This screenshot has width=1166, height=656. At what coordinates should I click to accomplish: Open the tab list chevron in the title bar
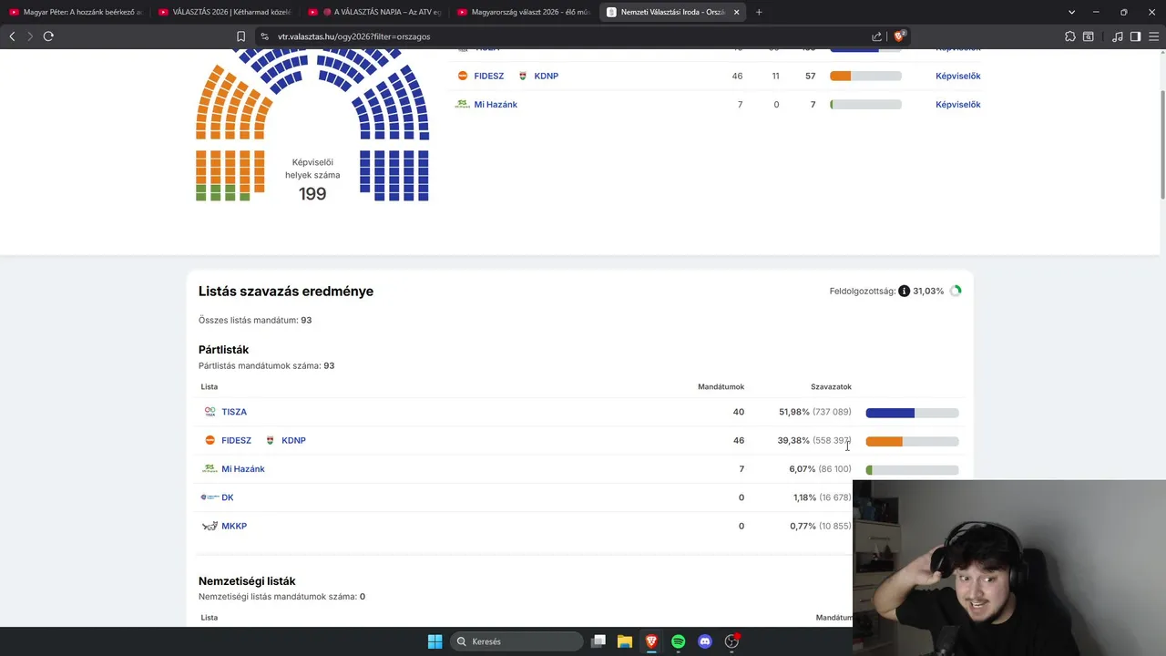pyautogui.click(x=1071, y=12)
